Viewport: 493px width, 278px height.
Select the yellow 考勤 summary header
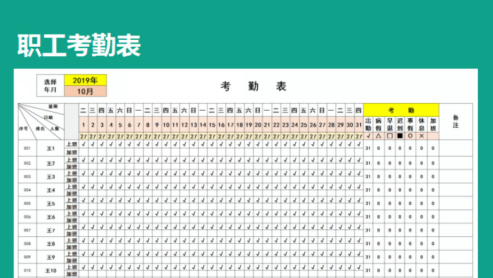click(401, 111)
